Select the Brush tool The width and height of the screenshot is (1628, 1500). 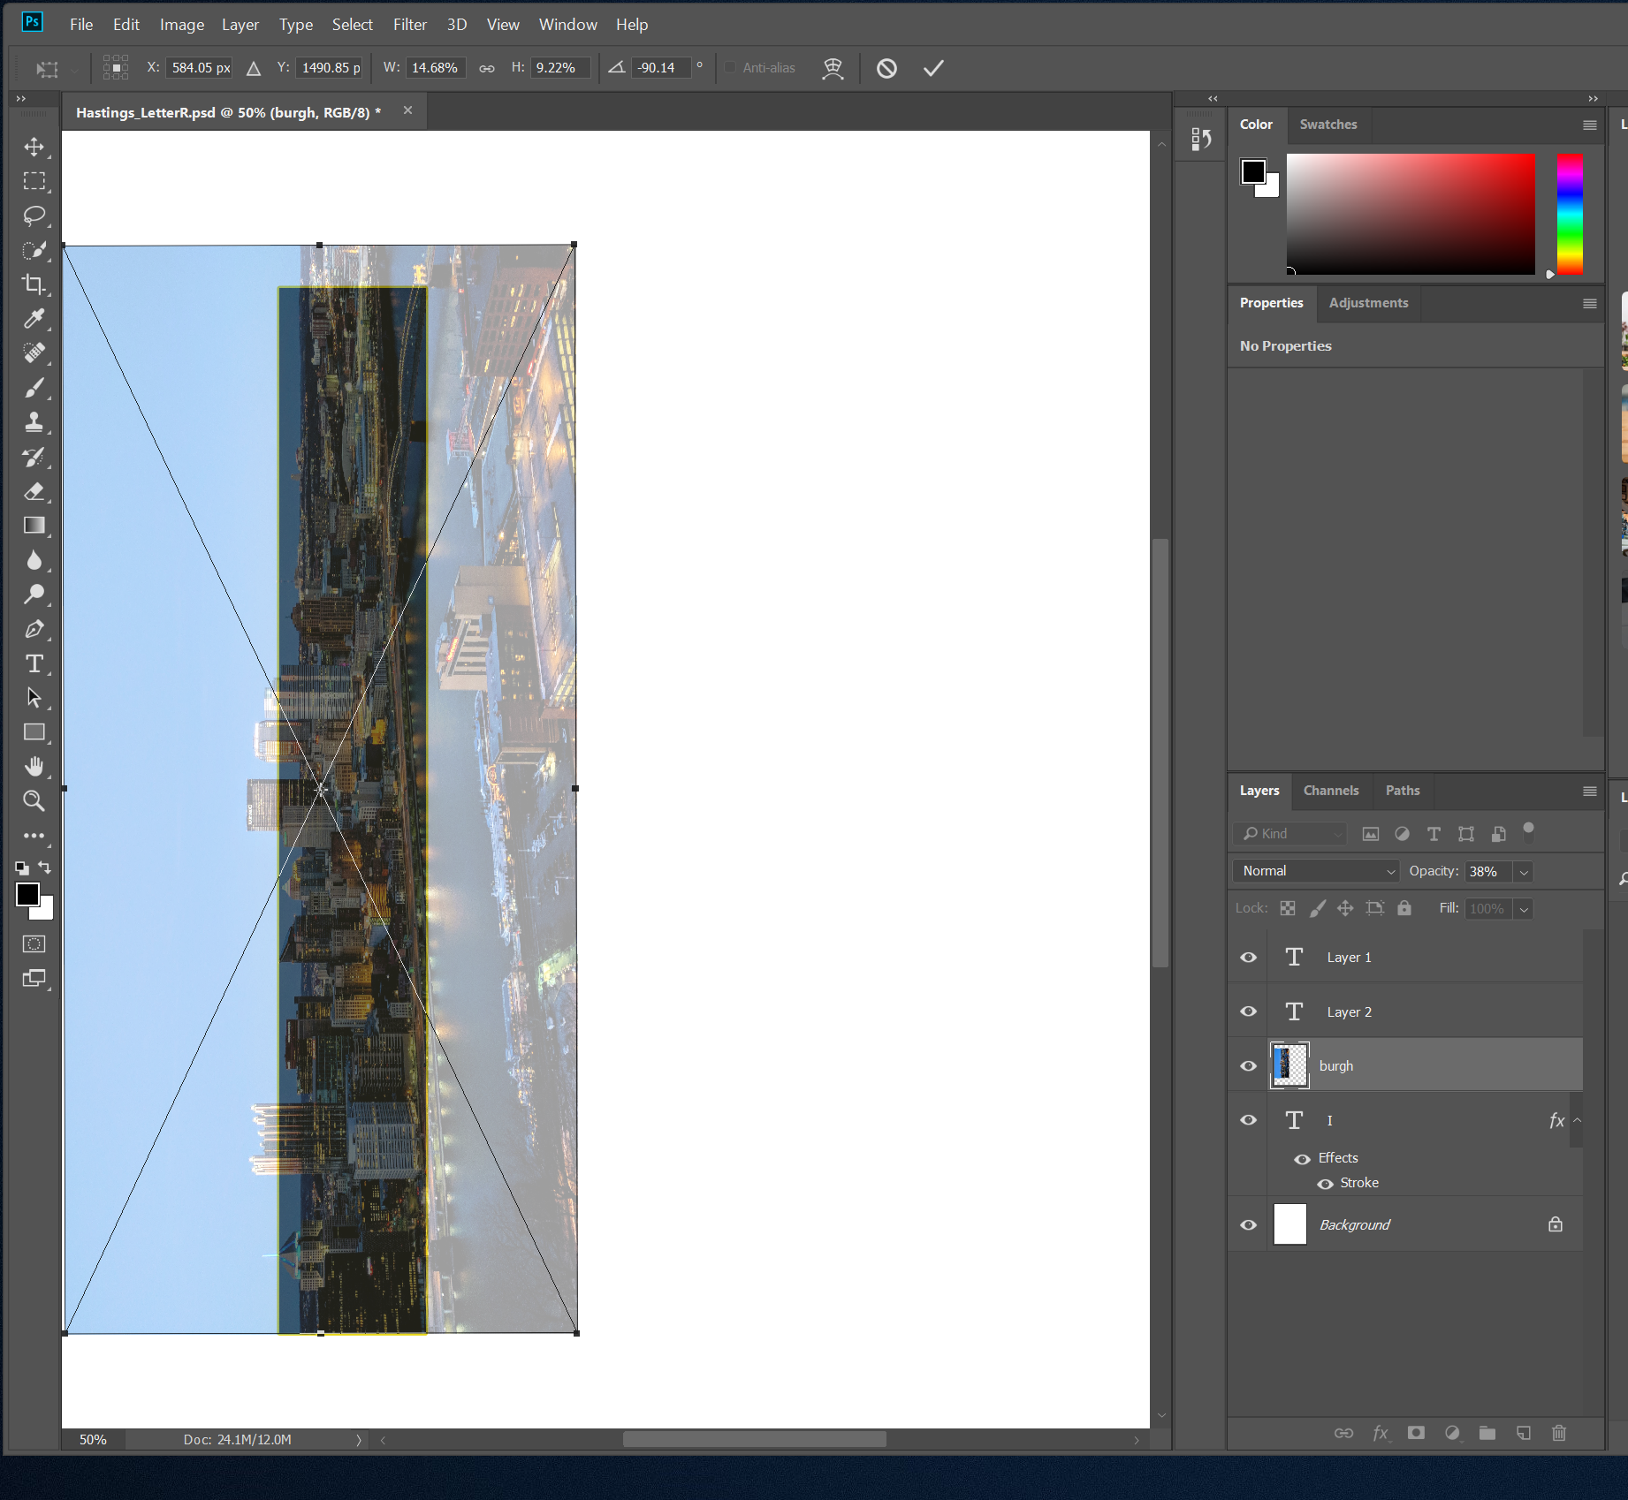tap(34, 388)
